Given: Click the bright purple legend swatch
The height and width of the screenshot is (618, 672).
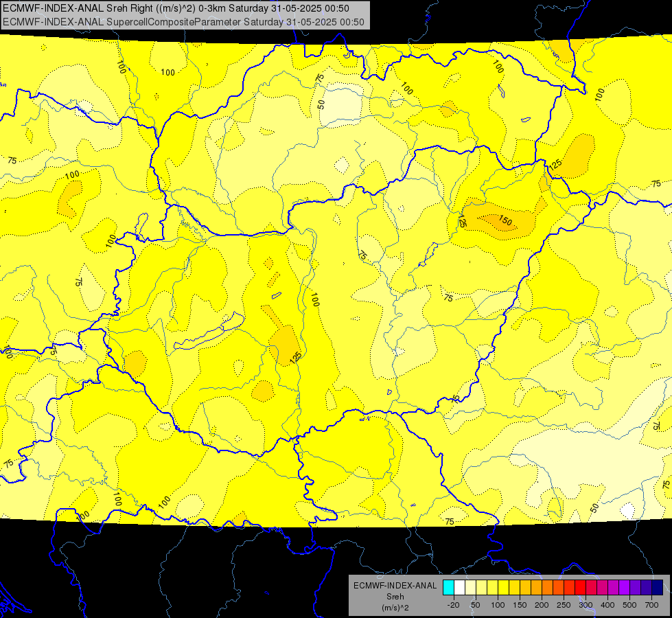Looking at the screenshot, I should pos(625,587).
